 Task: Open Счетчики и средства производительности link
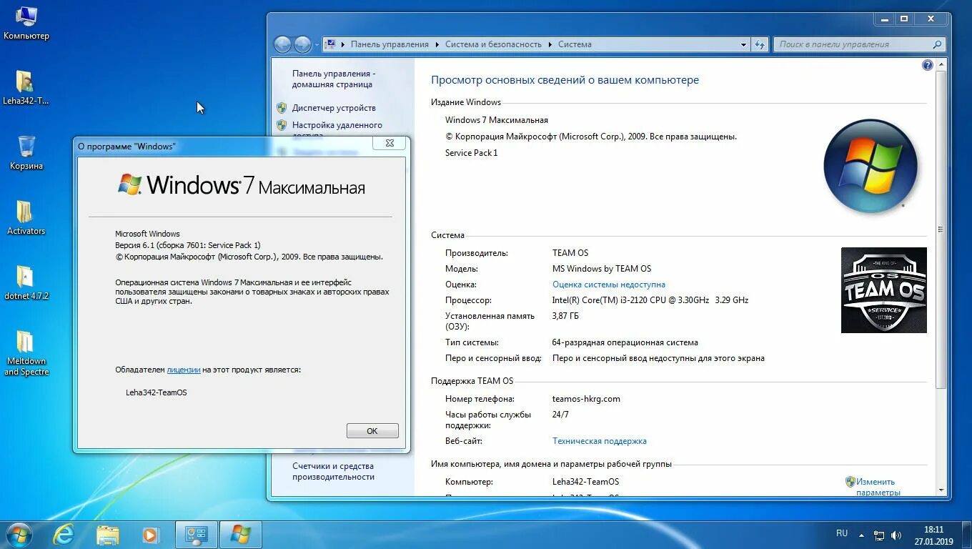pyautogui.click(x=333, y=471)
